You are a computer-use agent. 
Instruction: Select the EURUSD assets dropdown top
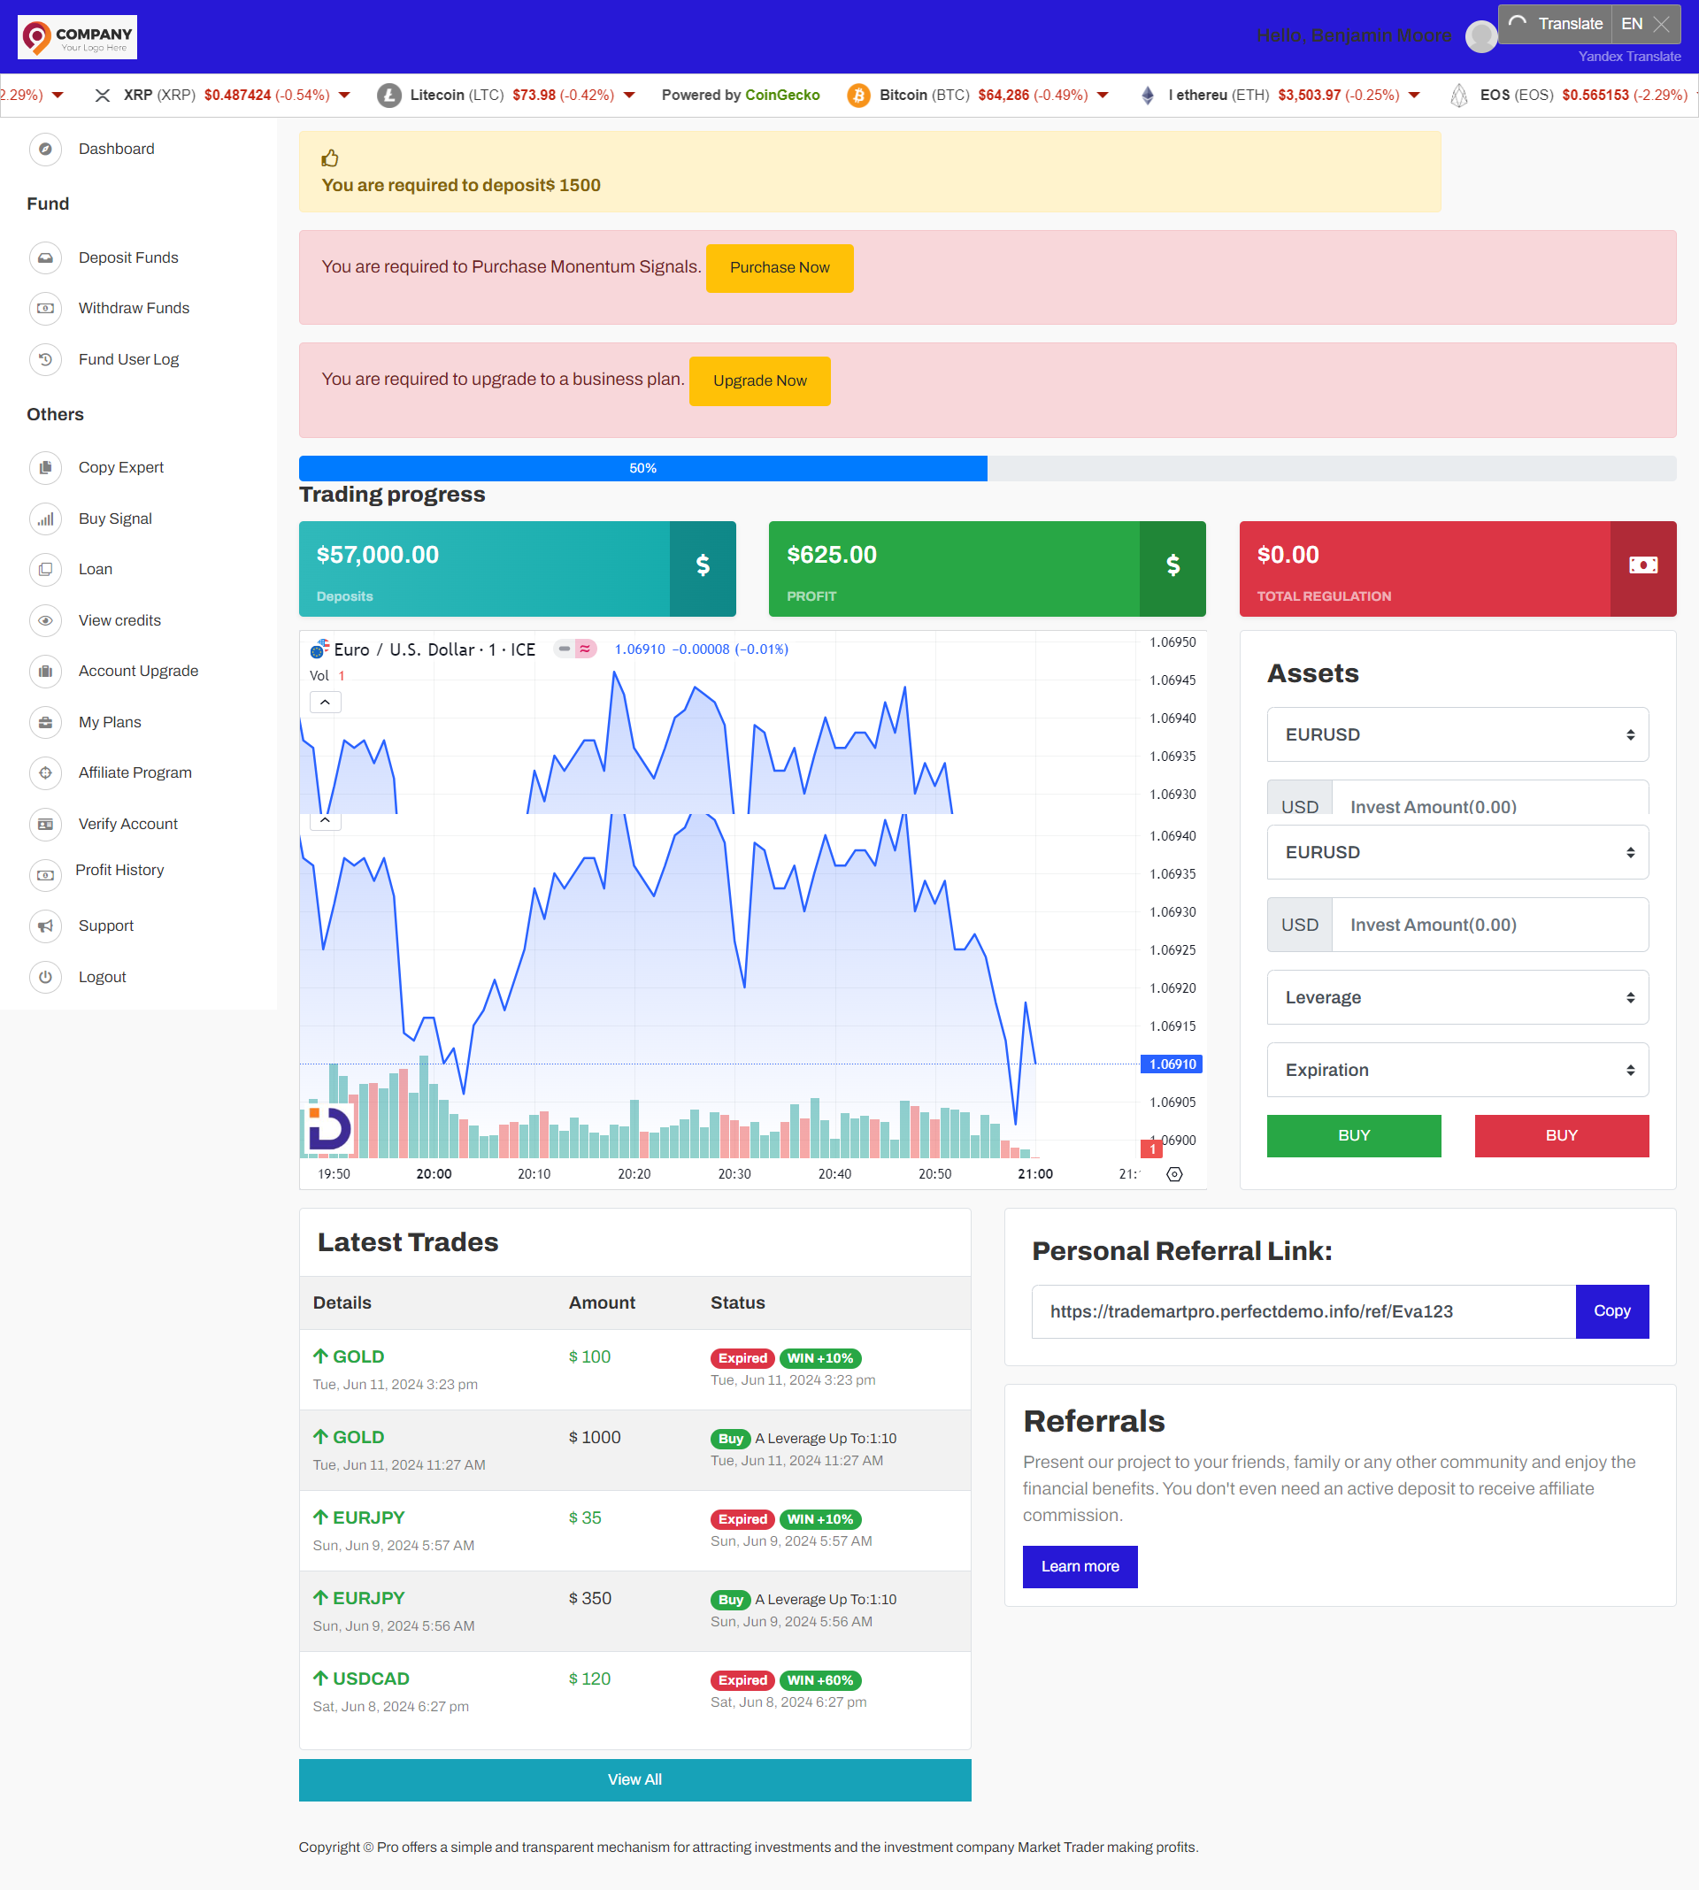(x=1455, y=734)
